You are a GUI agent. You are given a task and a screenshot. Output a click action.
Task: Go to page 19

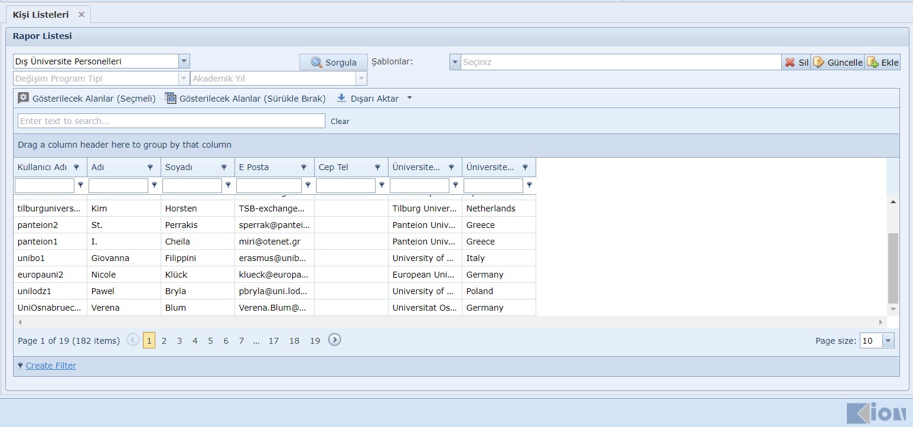coord(315,341)
